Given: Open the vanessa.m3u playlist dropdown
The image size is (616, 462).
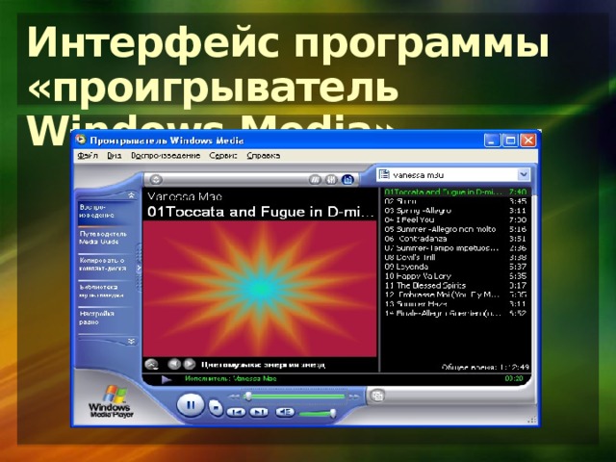Looking at the screenshot, I should tap(524, 174).
